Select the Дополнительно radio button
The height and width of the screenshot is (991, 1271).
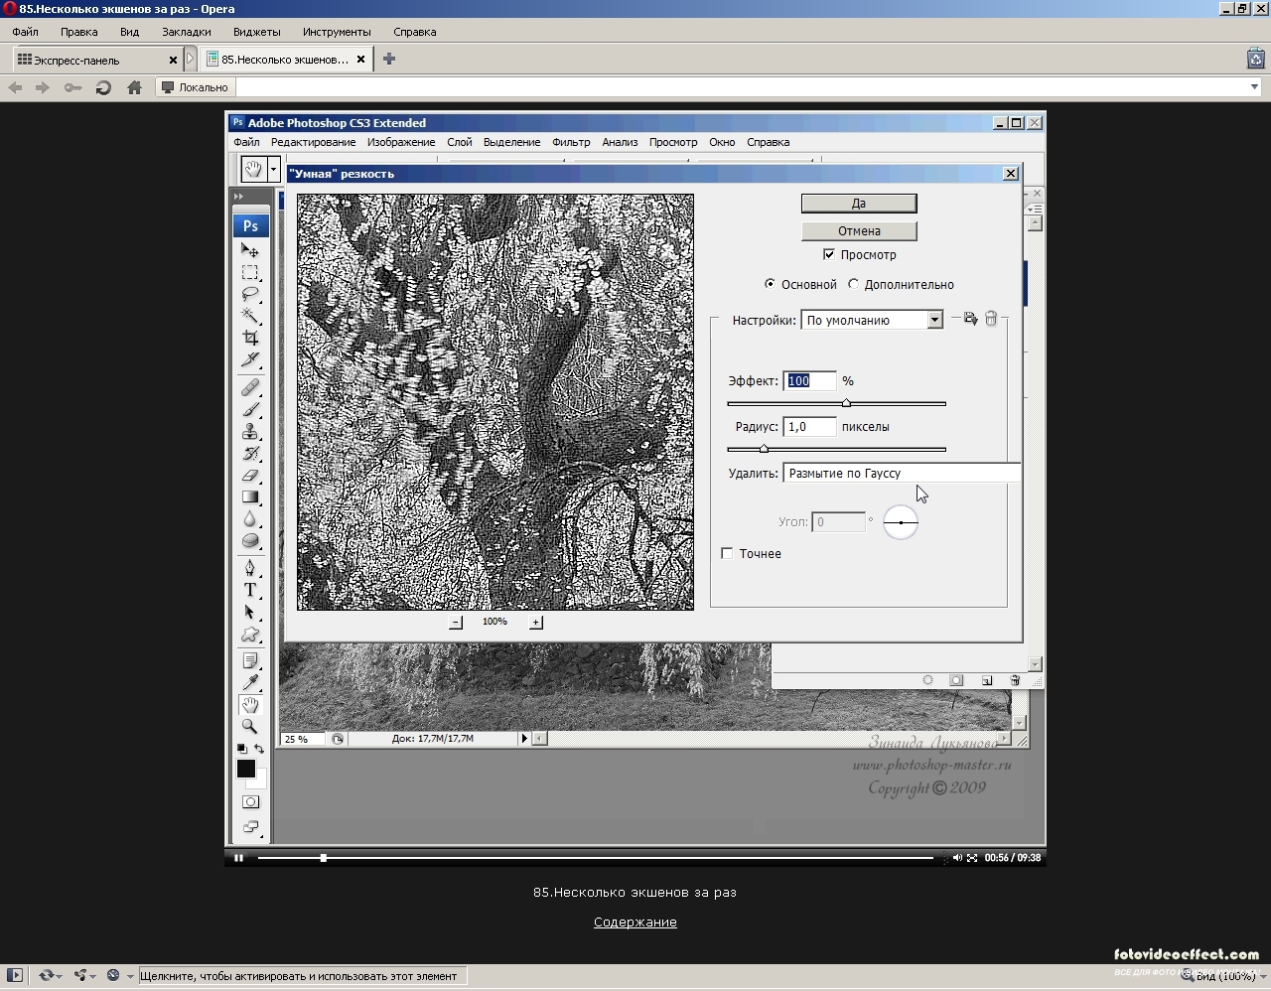853,284
